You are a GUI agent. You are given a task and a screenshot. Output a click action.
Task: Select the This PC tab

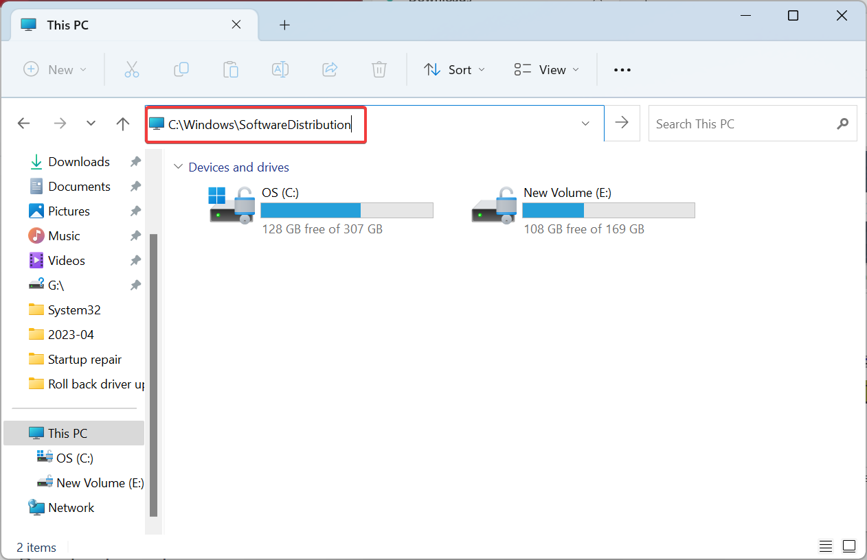124,25
